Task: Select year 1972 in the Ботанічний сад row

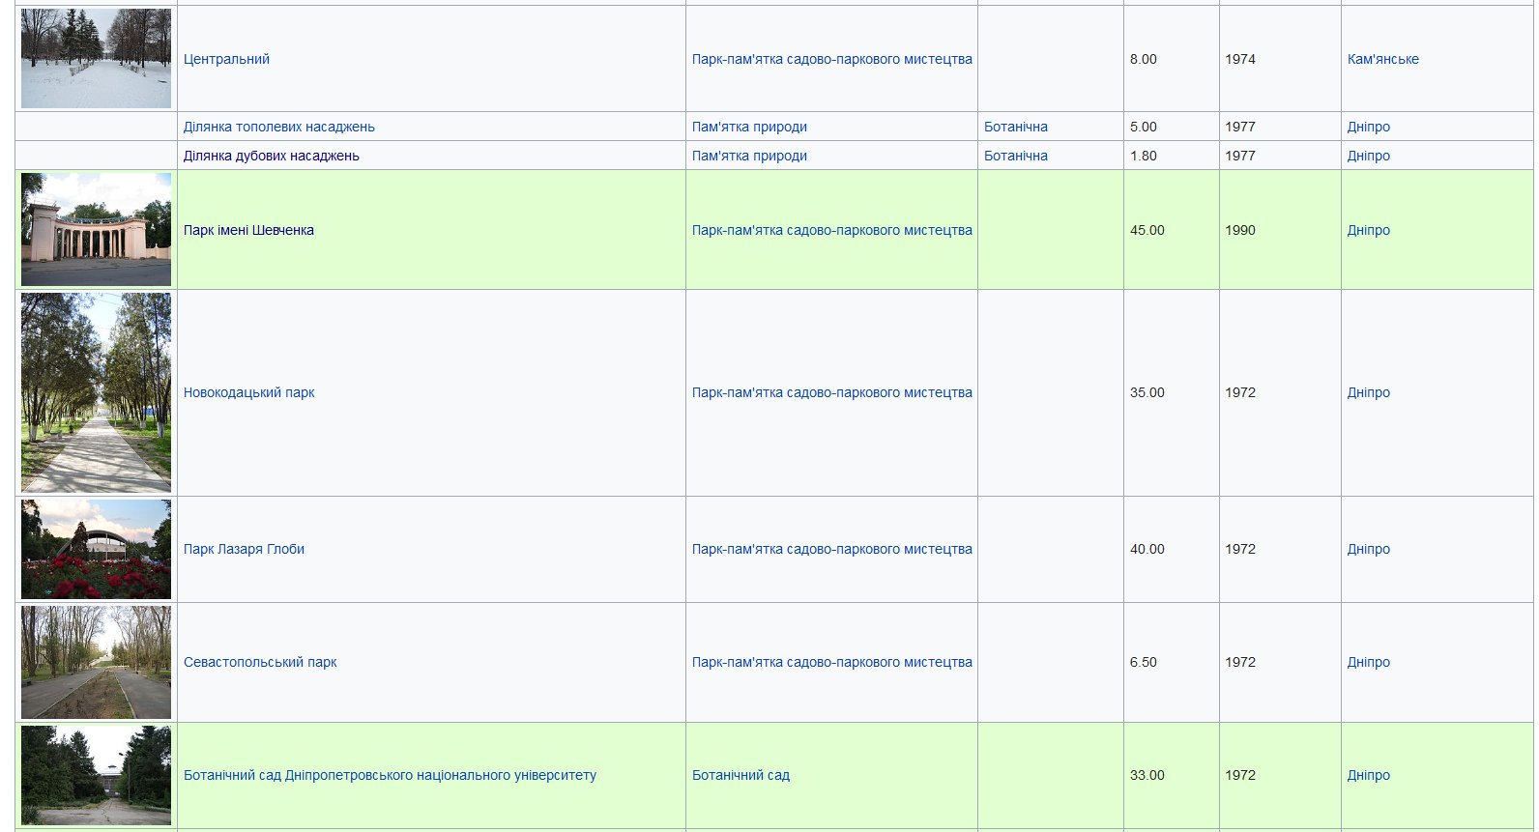Action: click(x=1240, y=775)
